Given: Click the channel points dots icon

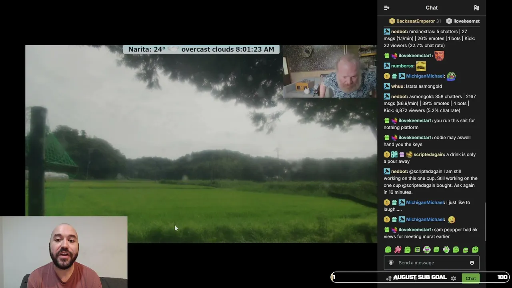Looking at the screenshot, I should 388,278.
